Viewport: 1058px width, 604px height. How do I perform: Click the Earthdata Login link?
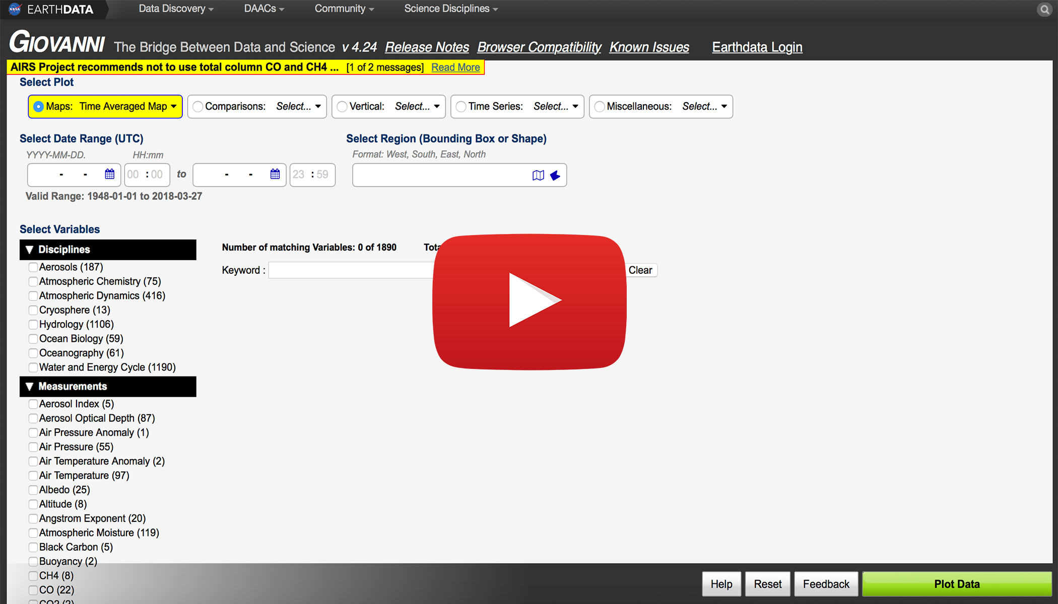757,47
